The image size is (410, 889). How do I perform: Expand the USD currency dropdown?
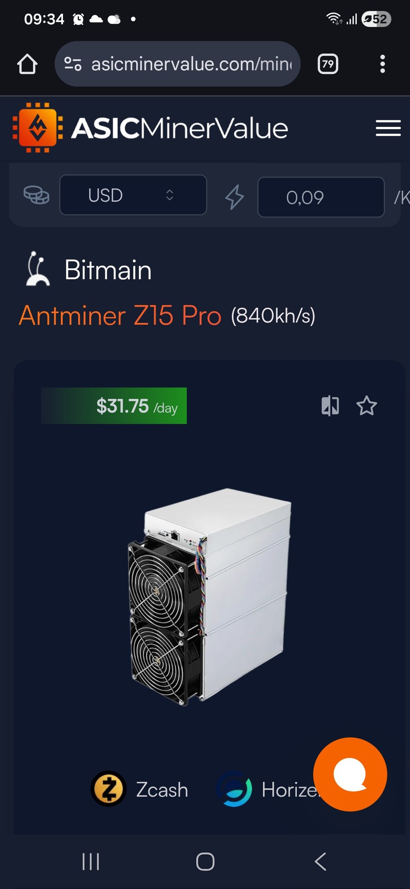pos(133,195)
